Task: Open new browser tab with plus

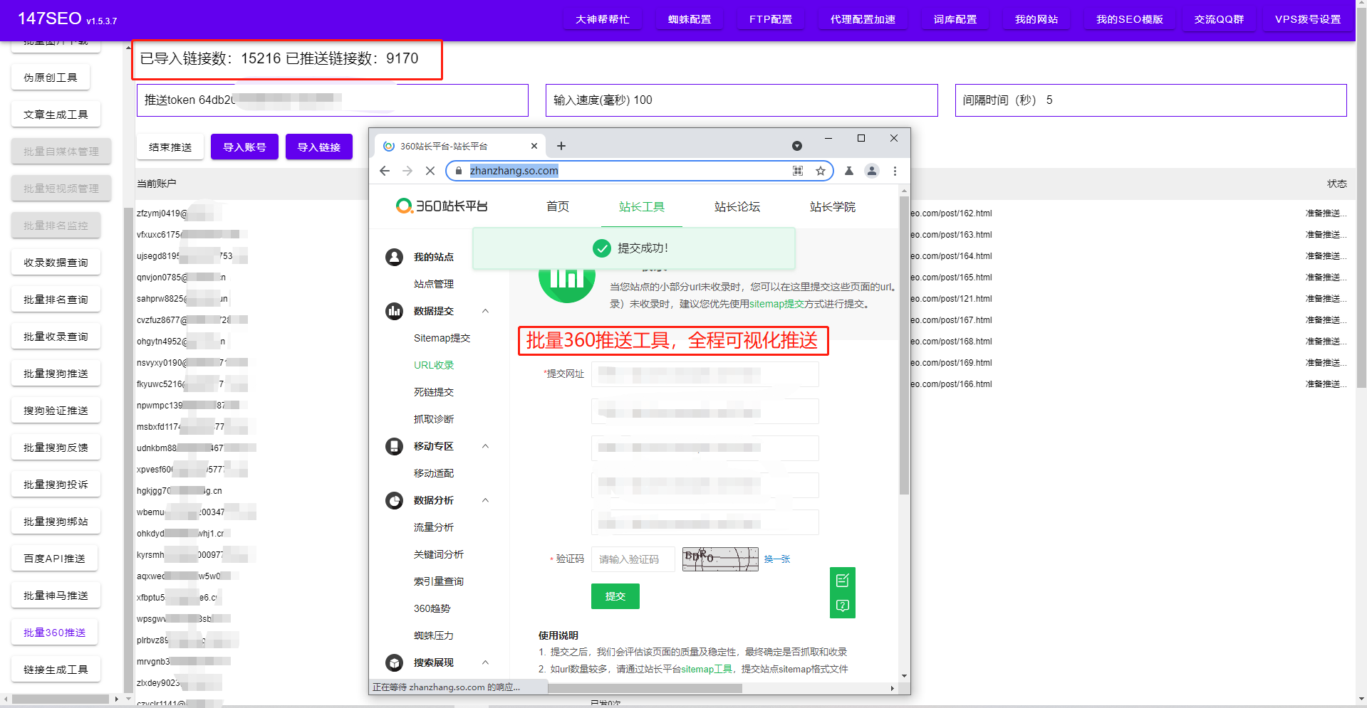Action: (561, 146)
